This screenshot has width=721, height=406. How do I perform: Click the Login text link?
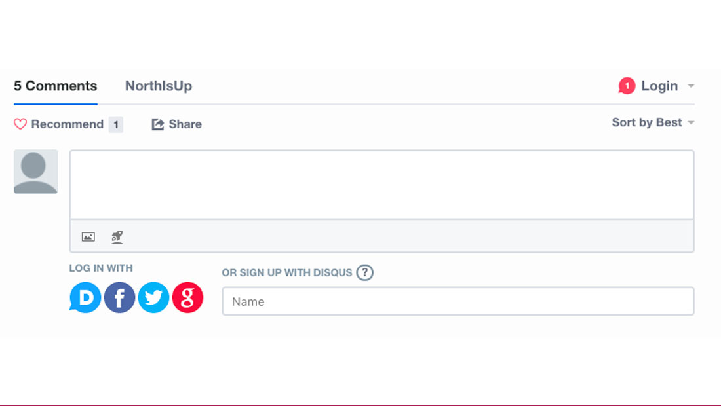coord(659,86)
